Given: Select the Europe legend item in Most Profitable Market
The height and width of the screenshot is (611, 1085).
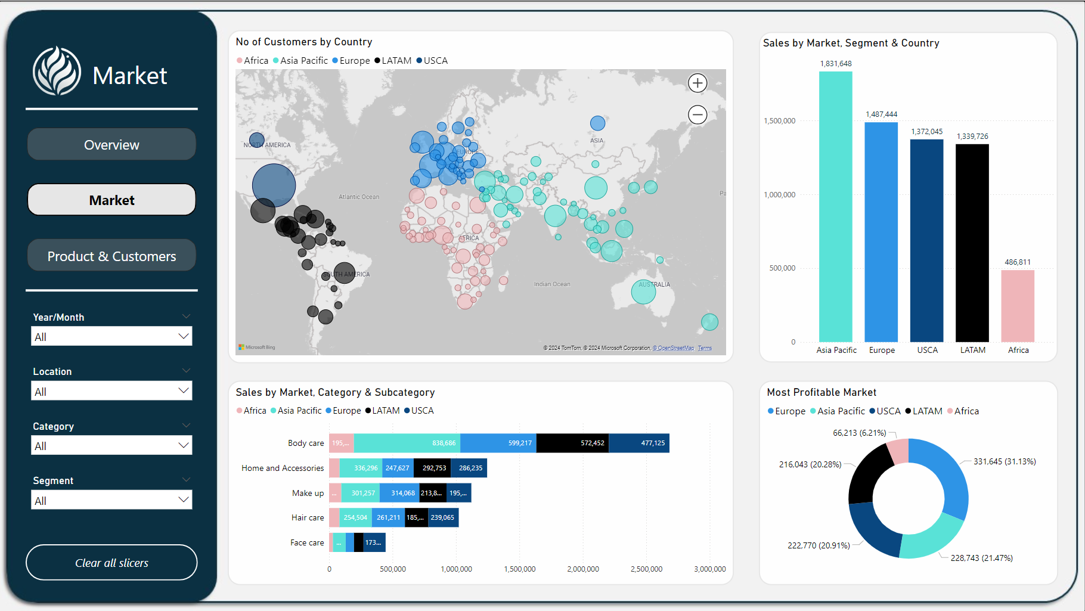Looking at the screenshot, I should 786,411.
